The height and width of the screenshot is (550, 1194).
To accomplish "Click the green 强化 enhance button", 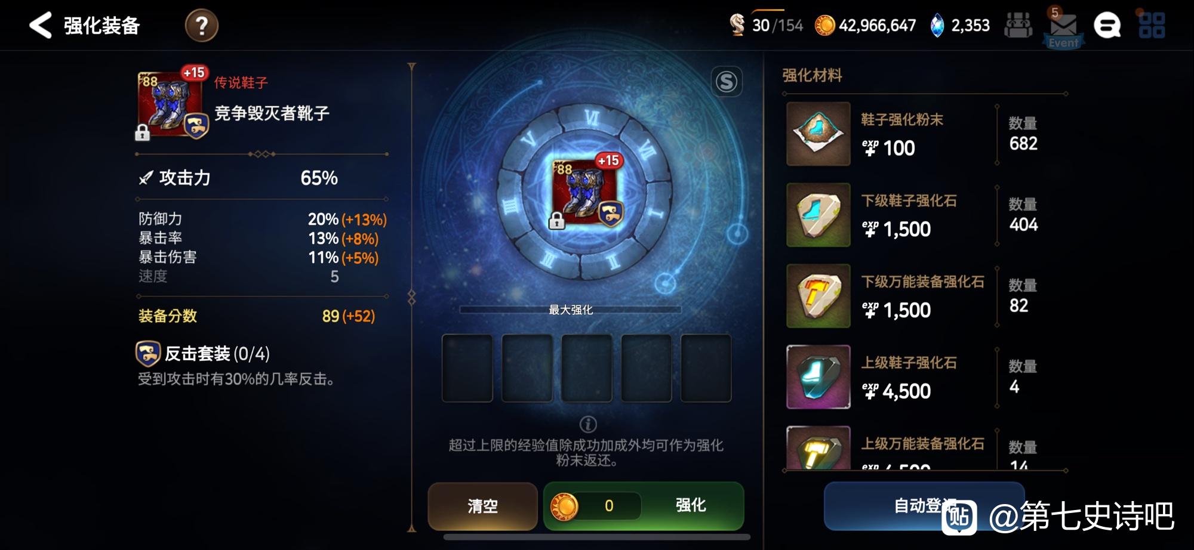I will (644, 506).
